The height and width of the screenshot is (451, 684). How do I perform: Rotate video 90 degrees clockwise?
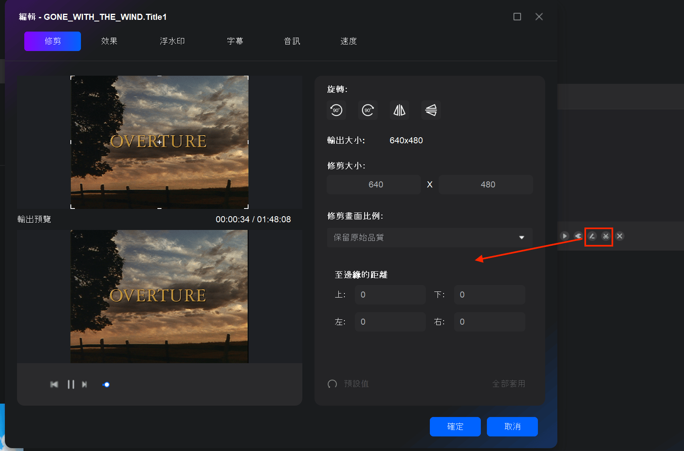(x=368, y=110)
